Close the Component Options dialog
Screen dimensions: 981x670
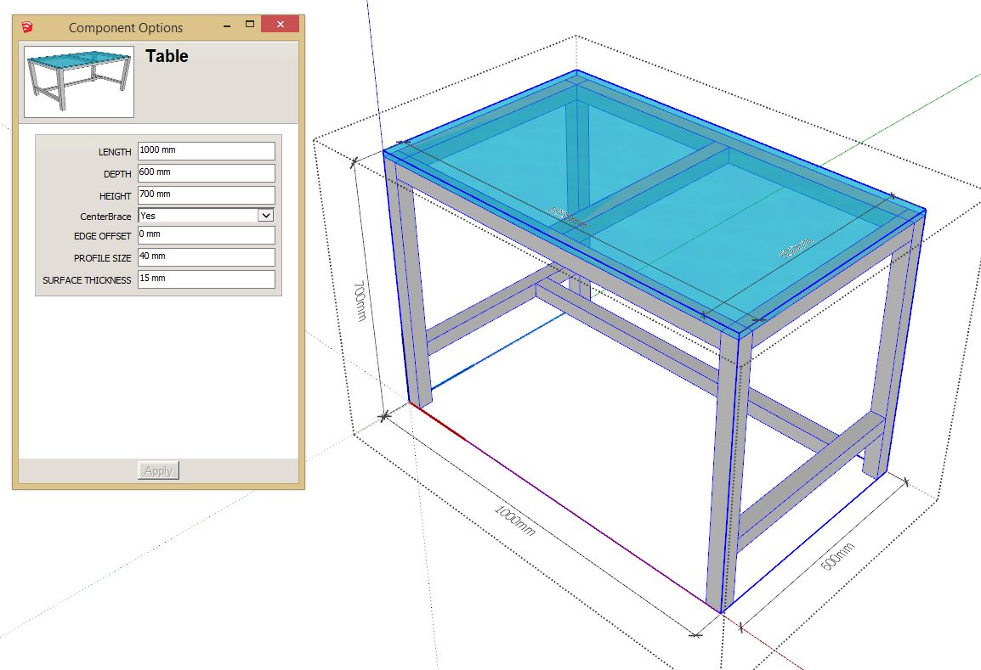click(x=279, y=25)
